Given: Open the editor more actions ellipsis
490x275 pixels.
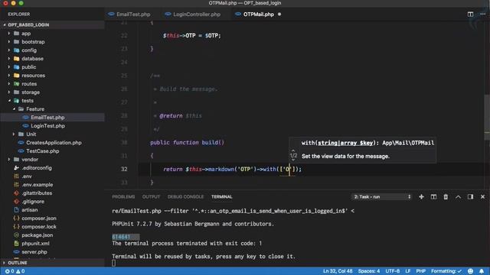Looking at the screenshot, I should click(482, 15).
